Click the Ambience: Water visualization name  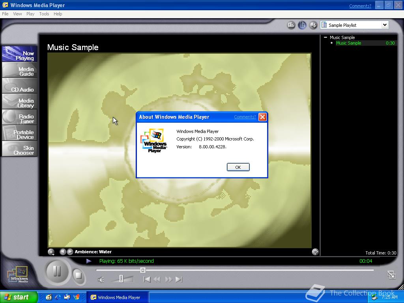click(x=93, y=252)
